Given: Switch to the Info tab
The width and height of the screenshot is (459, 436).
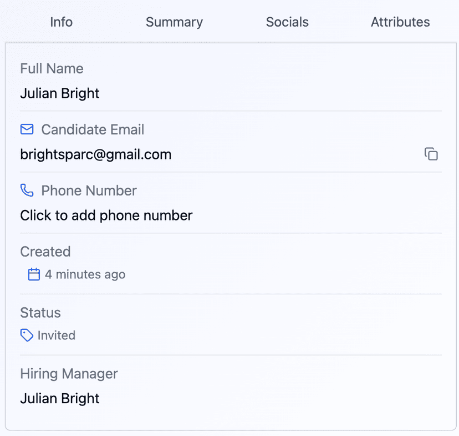Looking at the screenshot, I should tap(61, 22).
